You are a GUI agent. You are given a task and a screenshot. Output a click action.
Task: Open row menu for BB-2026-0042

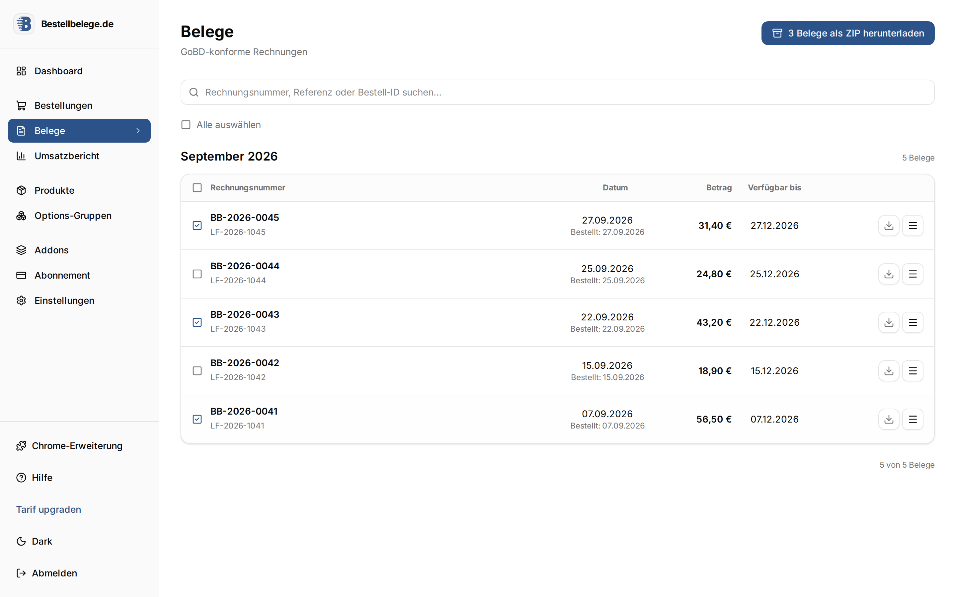coord(913,371)
